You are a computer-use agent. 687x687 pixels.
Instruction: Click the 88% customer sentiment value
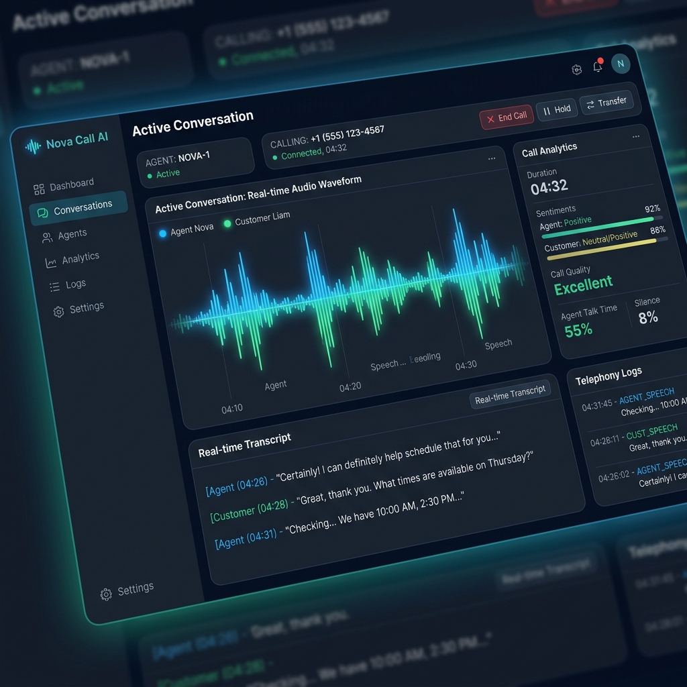click(657, 231)
